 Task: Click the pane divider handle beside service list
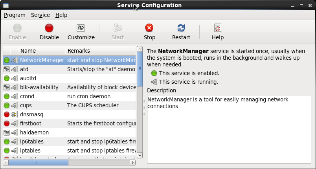coord(144,106)
